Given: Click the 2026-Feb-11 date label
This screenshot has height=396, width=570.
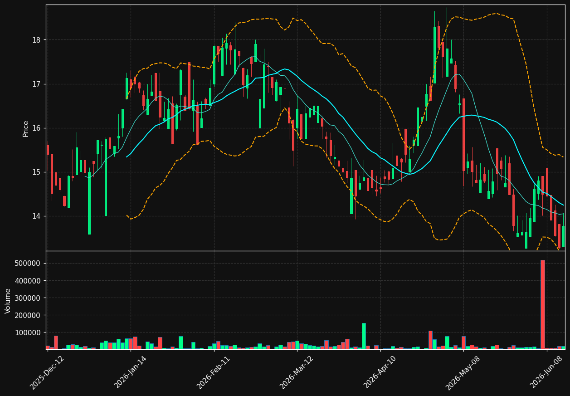Looking at the screenshot, I should point(213,372).
